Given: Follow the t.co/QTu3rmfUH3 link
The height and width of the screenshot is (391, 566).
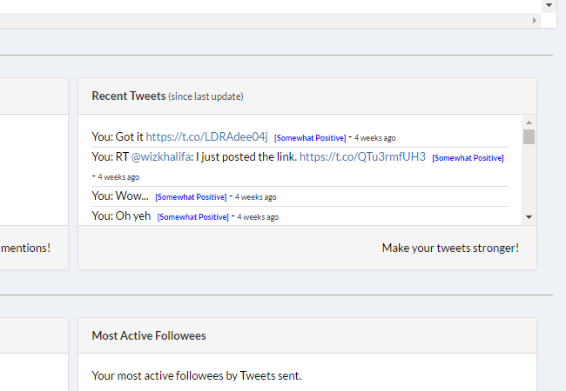Looking at the screenshot, I should click(x=362, y=156).
